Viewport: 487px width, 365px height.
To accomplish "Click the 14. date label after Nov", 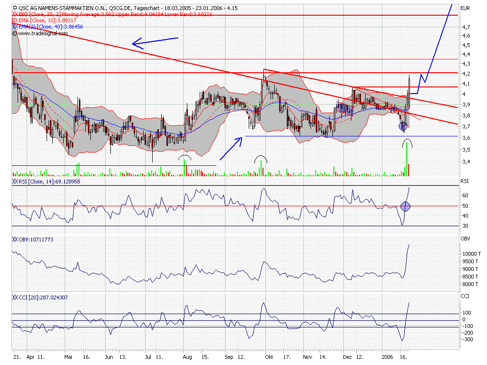I will point(323,357).
